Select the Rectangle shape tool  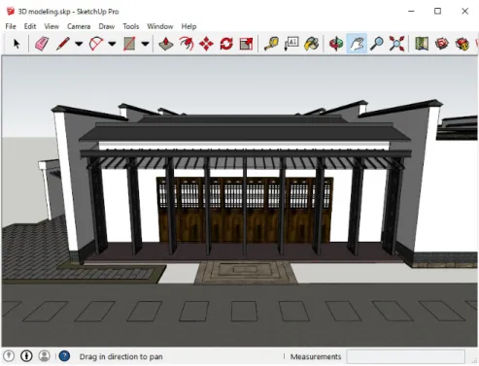129,44
